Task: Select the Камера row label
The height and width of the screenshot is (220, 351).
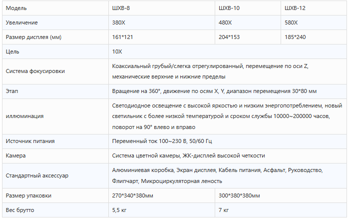Action: pyautogui.click(x=15, y=155)
